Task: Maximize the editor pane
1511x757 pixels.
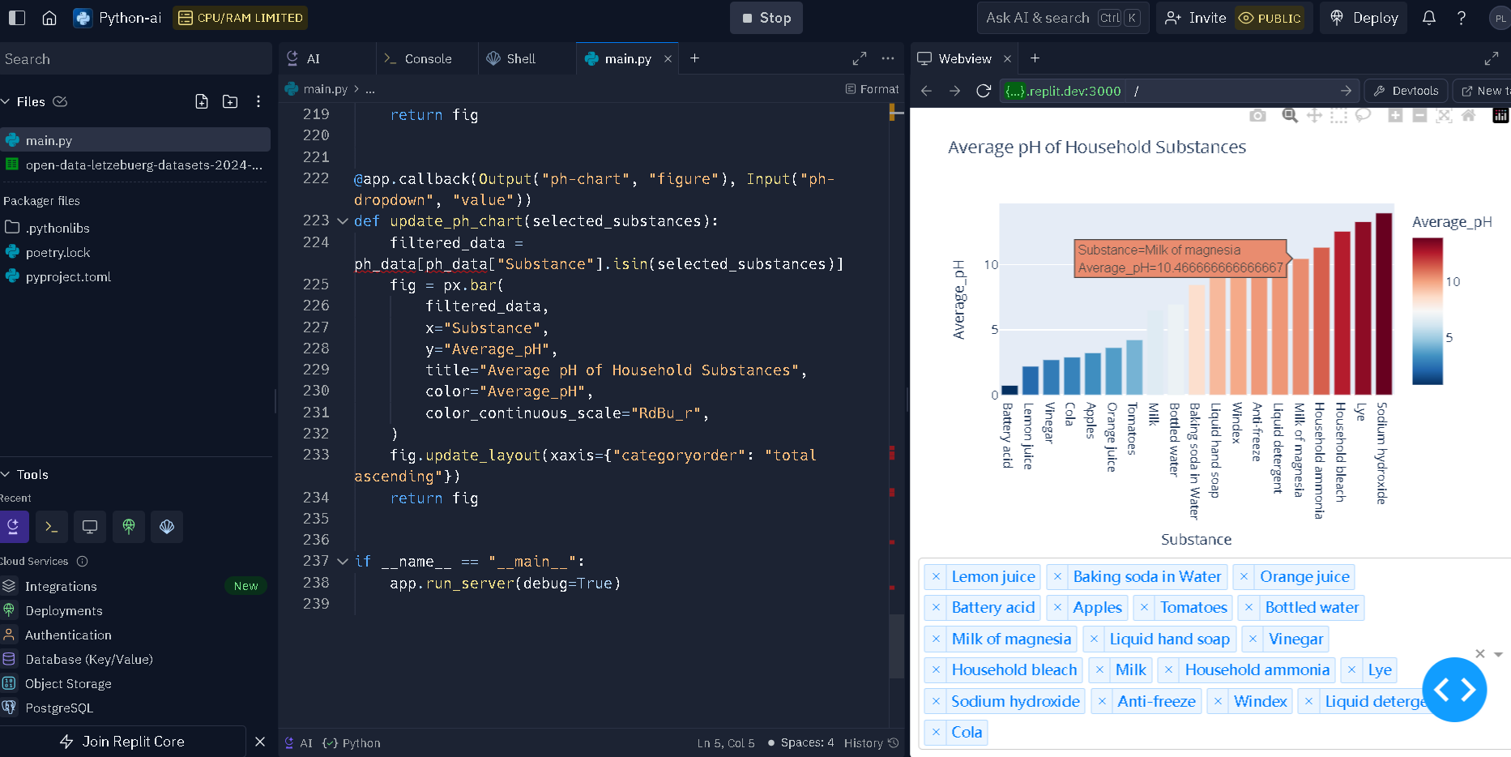Action: click(860, 58)
